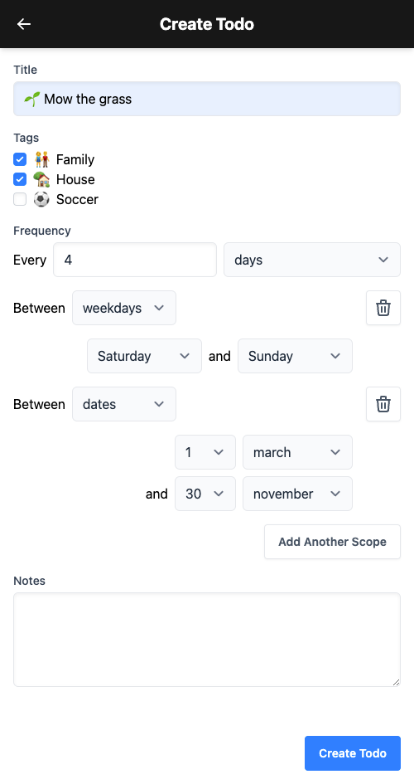Open the end day number 30 dropdown
This screenshot has width=414, height=784.
coord(205,494)
